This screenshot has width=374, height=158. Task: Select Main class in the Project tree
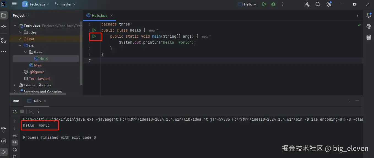pos(38,65)
